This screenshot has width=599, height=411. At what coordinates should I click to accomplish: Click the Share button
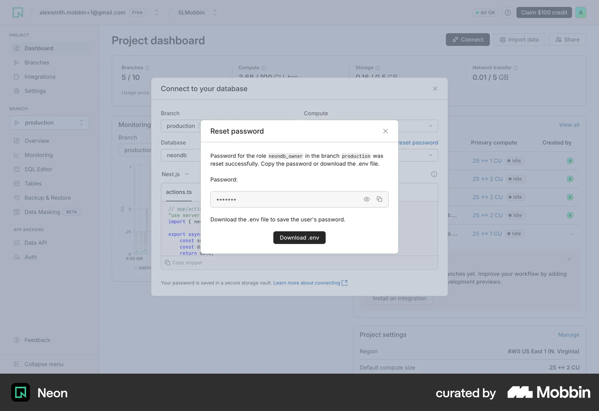(x=567, y=40)
